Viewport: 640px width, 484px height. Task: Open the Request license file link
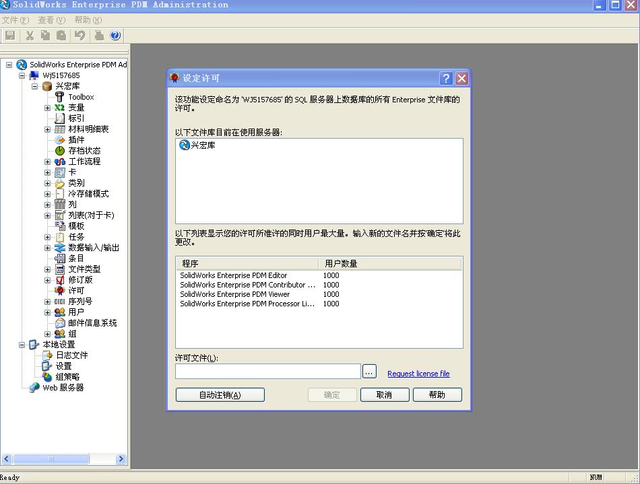[418, 374]
